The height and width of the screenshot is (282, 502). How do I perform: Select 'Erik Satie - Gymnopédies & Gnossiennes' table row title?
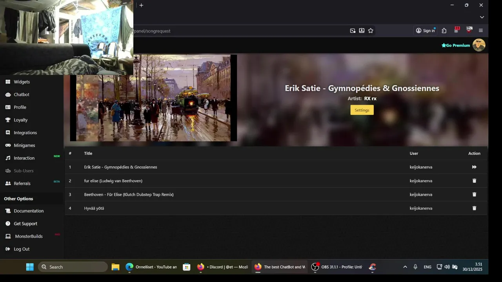pyautogui.click(x=120, y=167)
